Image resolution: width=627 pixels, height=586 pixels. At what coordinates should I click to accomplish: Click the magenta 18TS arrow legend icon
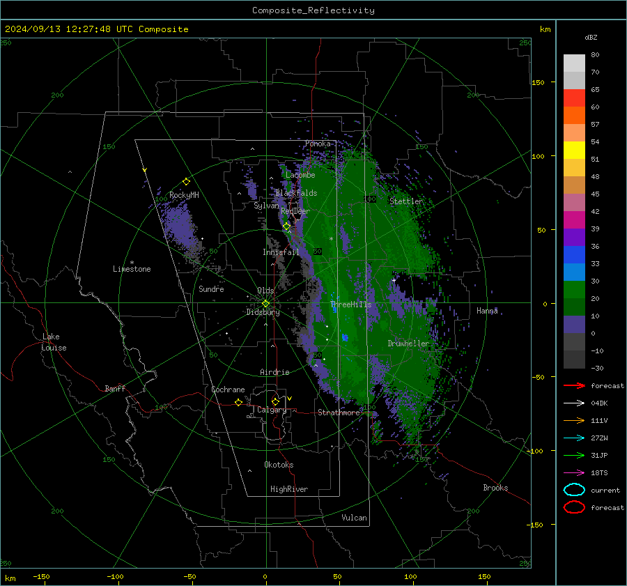[x=574, y=473]
